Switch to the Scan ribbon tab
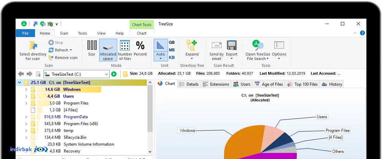 [x=64, y=33]
